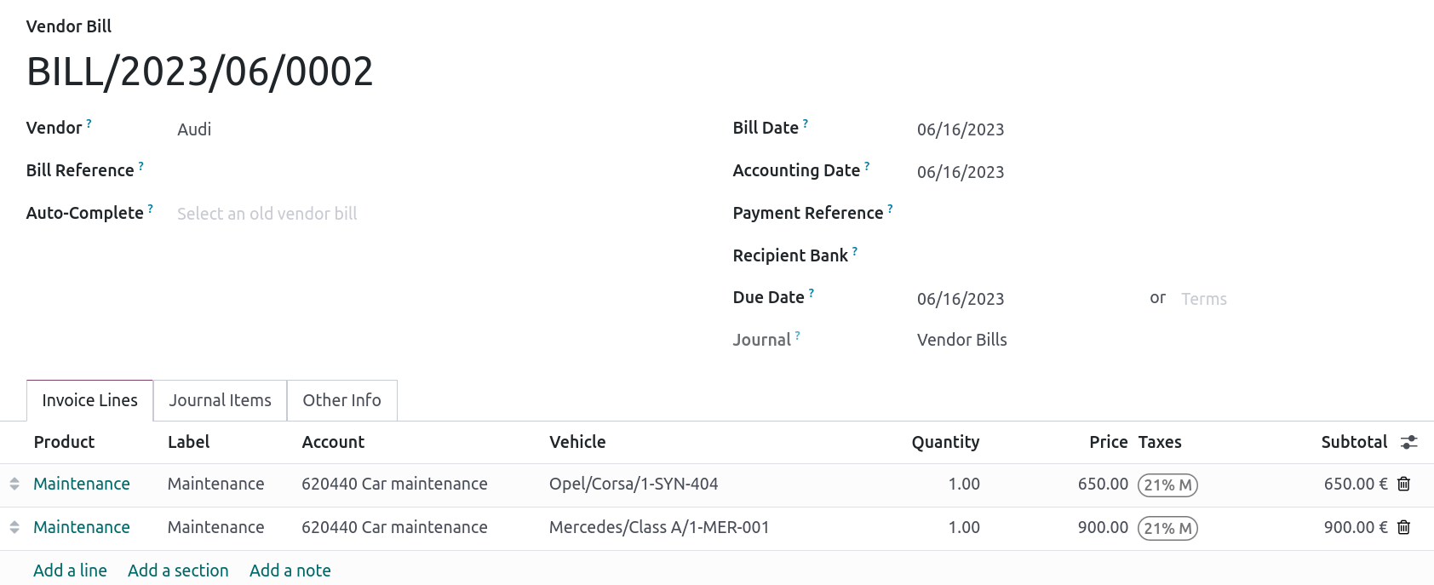1434x585 pixels.
Task: Click Add a line link
Action: pos(70,571)
